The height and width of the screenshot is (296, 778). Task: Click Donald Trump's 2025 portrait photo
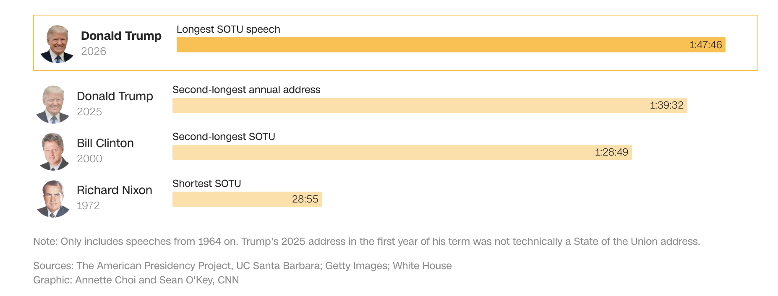coord(53,104)
